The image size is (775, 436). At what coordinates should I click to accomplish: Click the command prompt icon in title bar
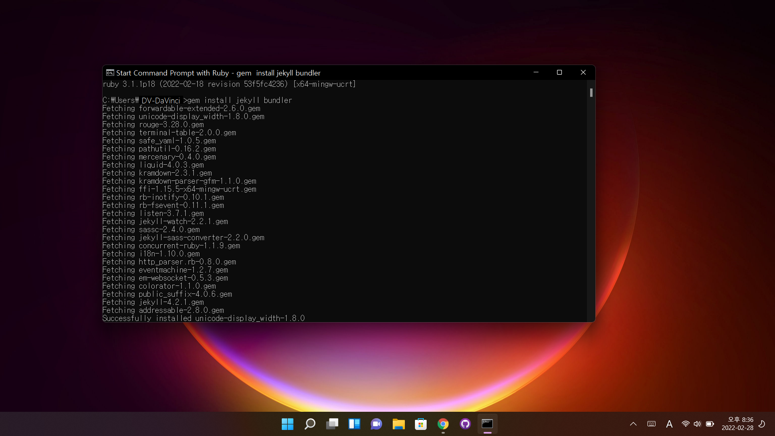(110, 73)
